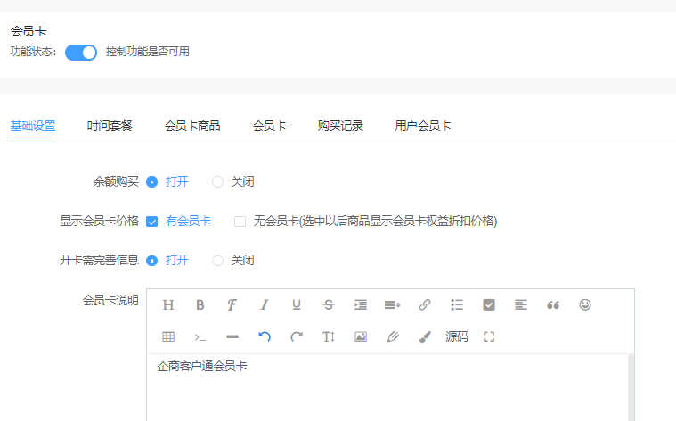Insert a todo checklist icon

(489, 305)
